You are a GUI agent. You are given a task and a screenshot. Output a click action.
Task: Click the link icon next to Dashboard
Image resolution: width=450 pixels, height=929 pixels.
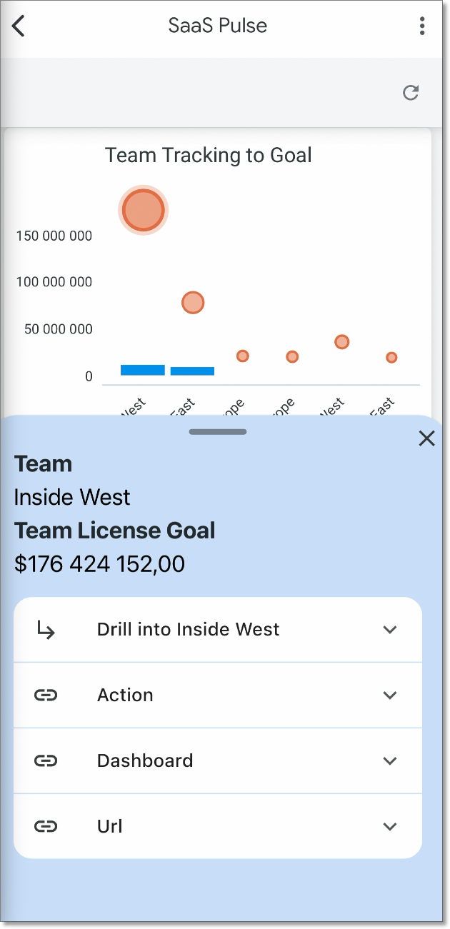46,761
